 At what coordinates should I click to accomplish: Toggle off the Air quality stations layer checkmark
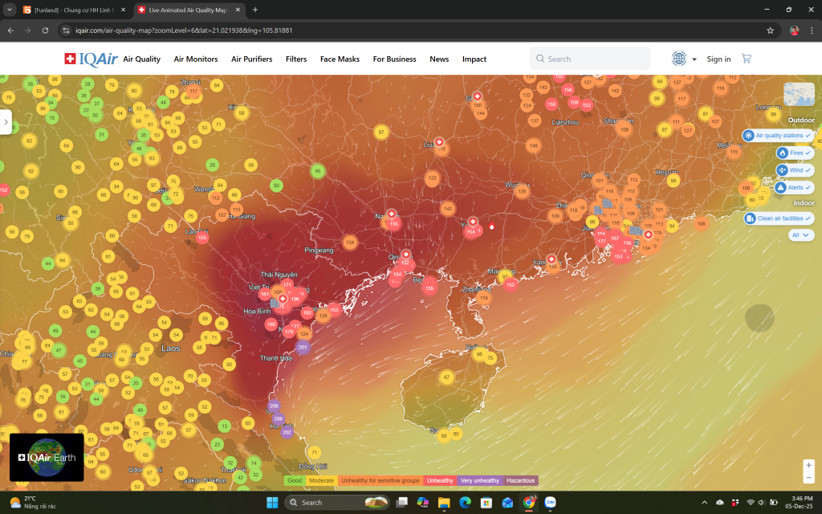point(808,136)
